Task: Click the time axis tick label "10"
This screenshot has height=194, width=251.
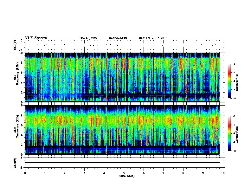Action: (x=223, y=173)
